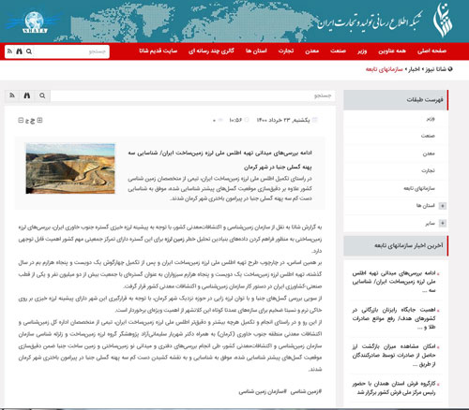Screen dimensions: 469x410
Task: Open گالری چند رسانه ای menu
Action: (211, 51)
